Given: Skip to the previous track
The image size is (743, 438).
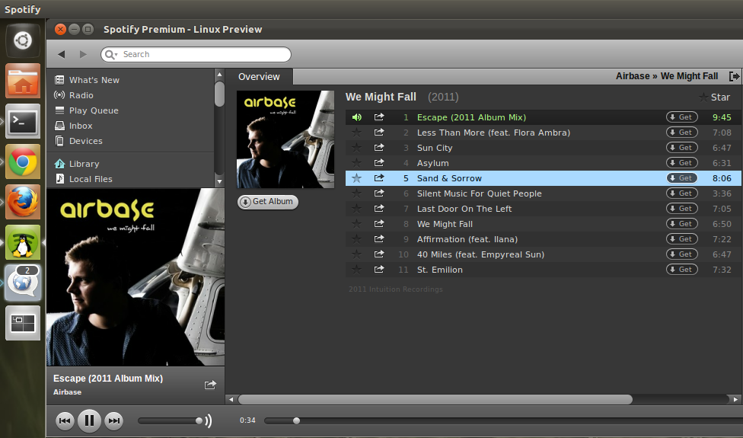Looking at the screenshot, I should pos(65,420).
